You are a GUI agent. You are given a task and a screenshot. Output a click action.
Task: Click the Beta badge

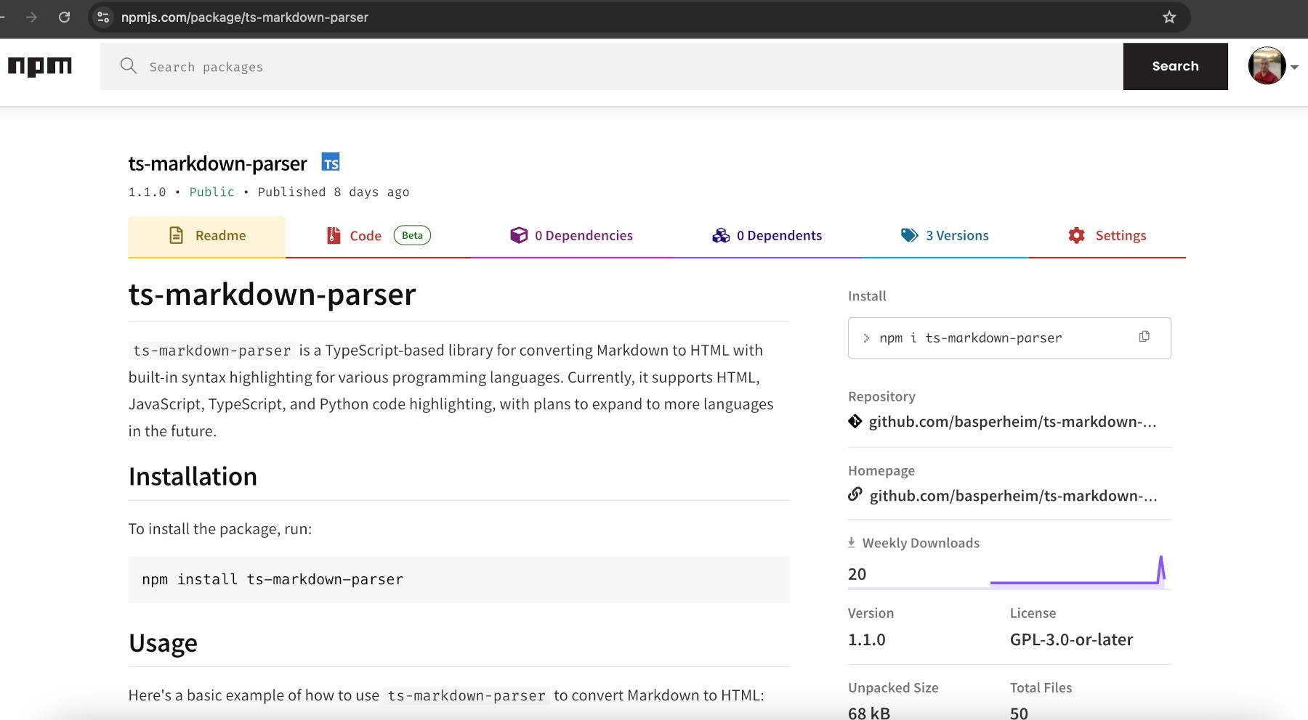pyautogui.click(x=412, y=235)
